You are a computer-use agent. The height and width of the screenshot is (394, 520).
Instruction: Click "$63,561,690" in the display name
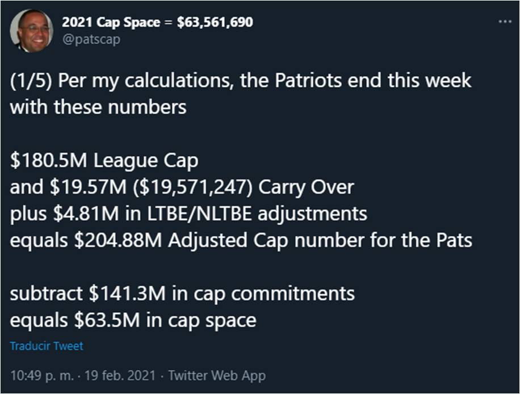coord(215,22)
